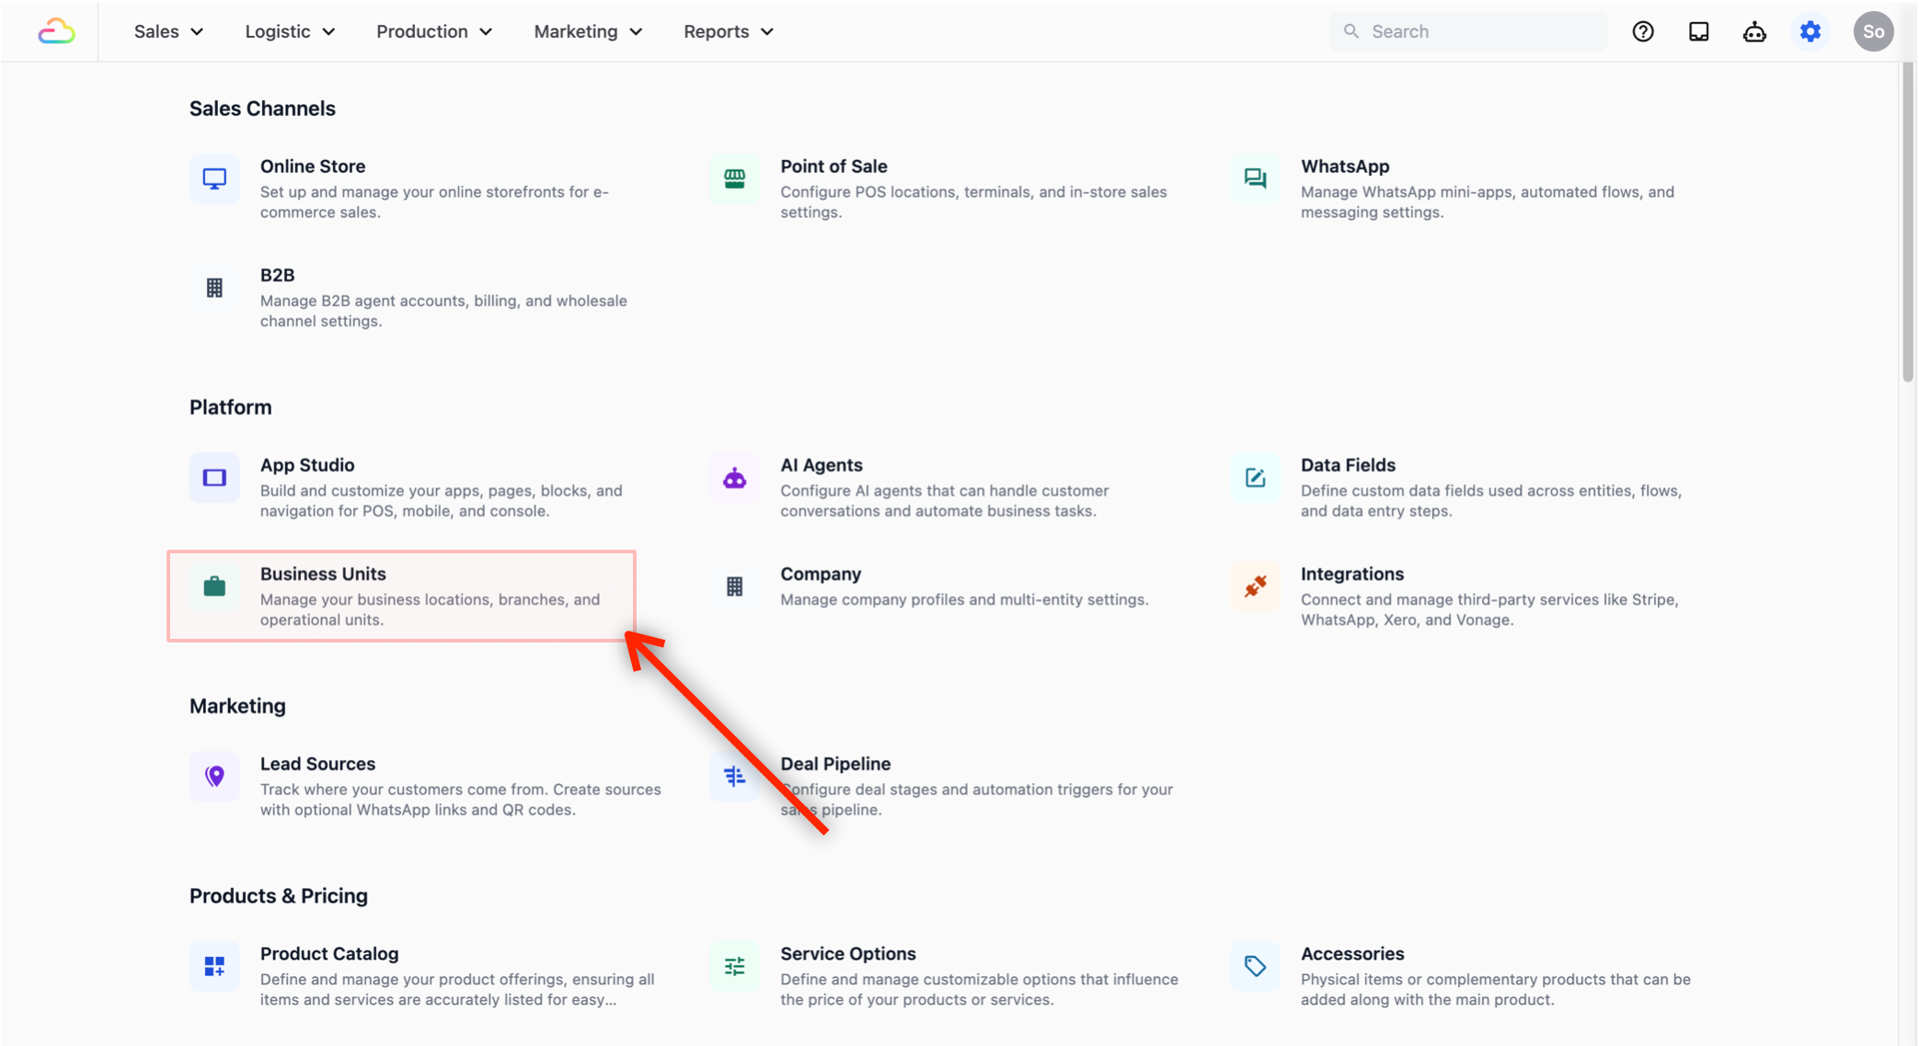The width and height of the screenshot is (1919, 1046).
Task: Open the Marketing menu in navbar
Action: tap(587, 31)
